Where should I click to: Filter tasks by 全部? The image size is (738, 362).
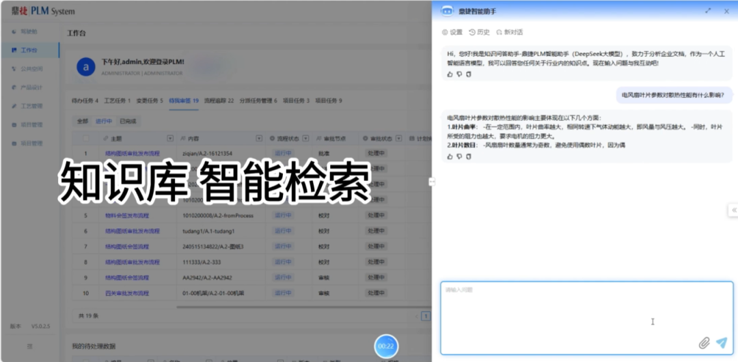[83, 122]
